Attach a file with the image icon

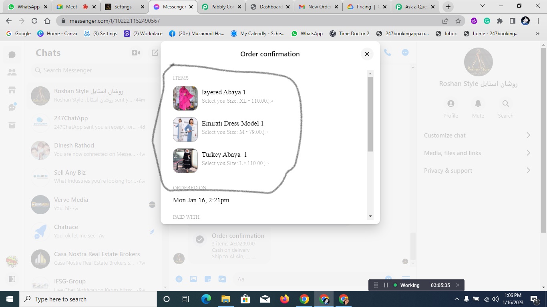[x=193, y=279]
